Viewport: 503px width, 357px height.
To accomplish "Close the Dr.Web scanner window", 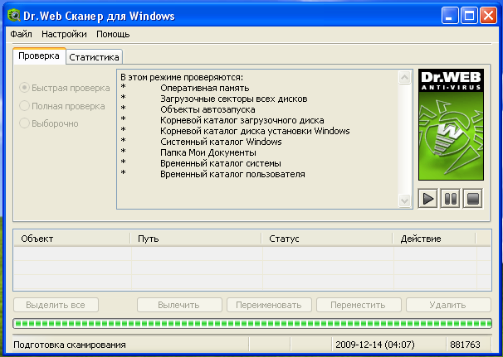I will pos(488,16).
